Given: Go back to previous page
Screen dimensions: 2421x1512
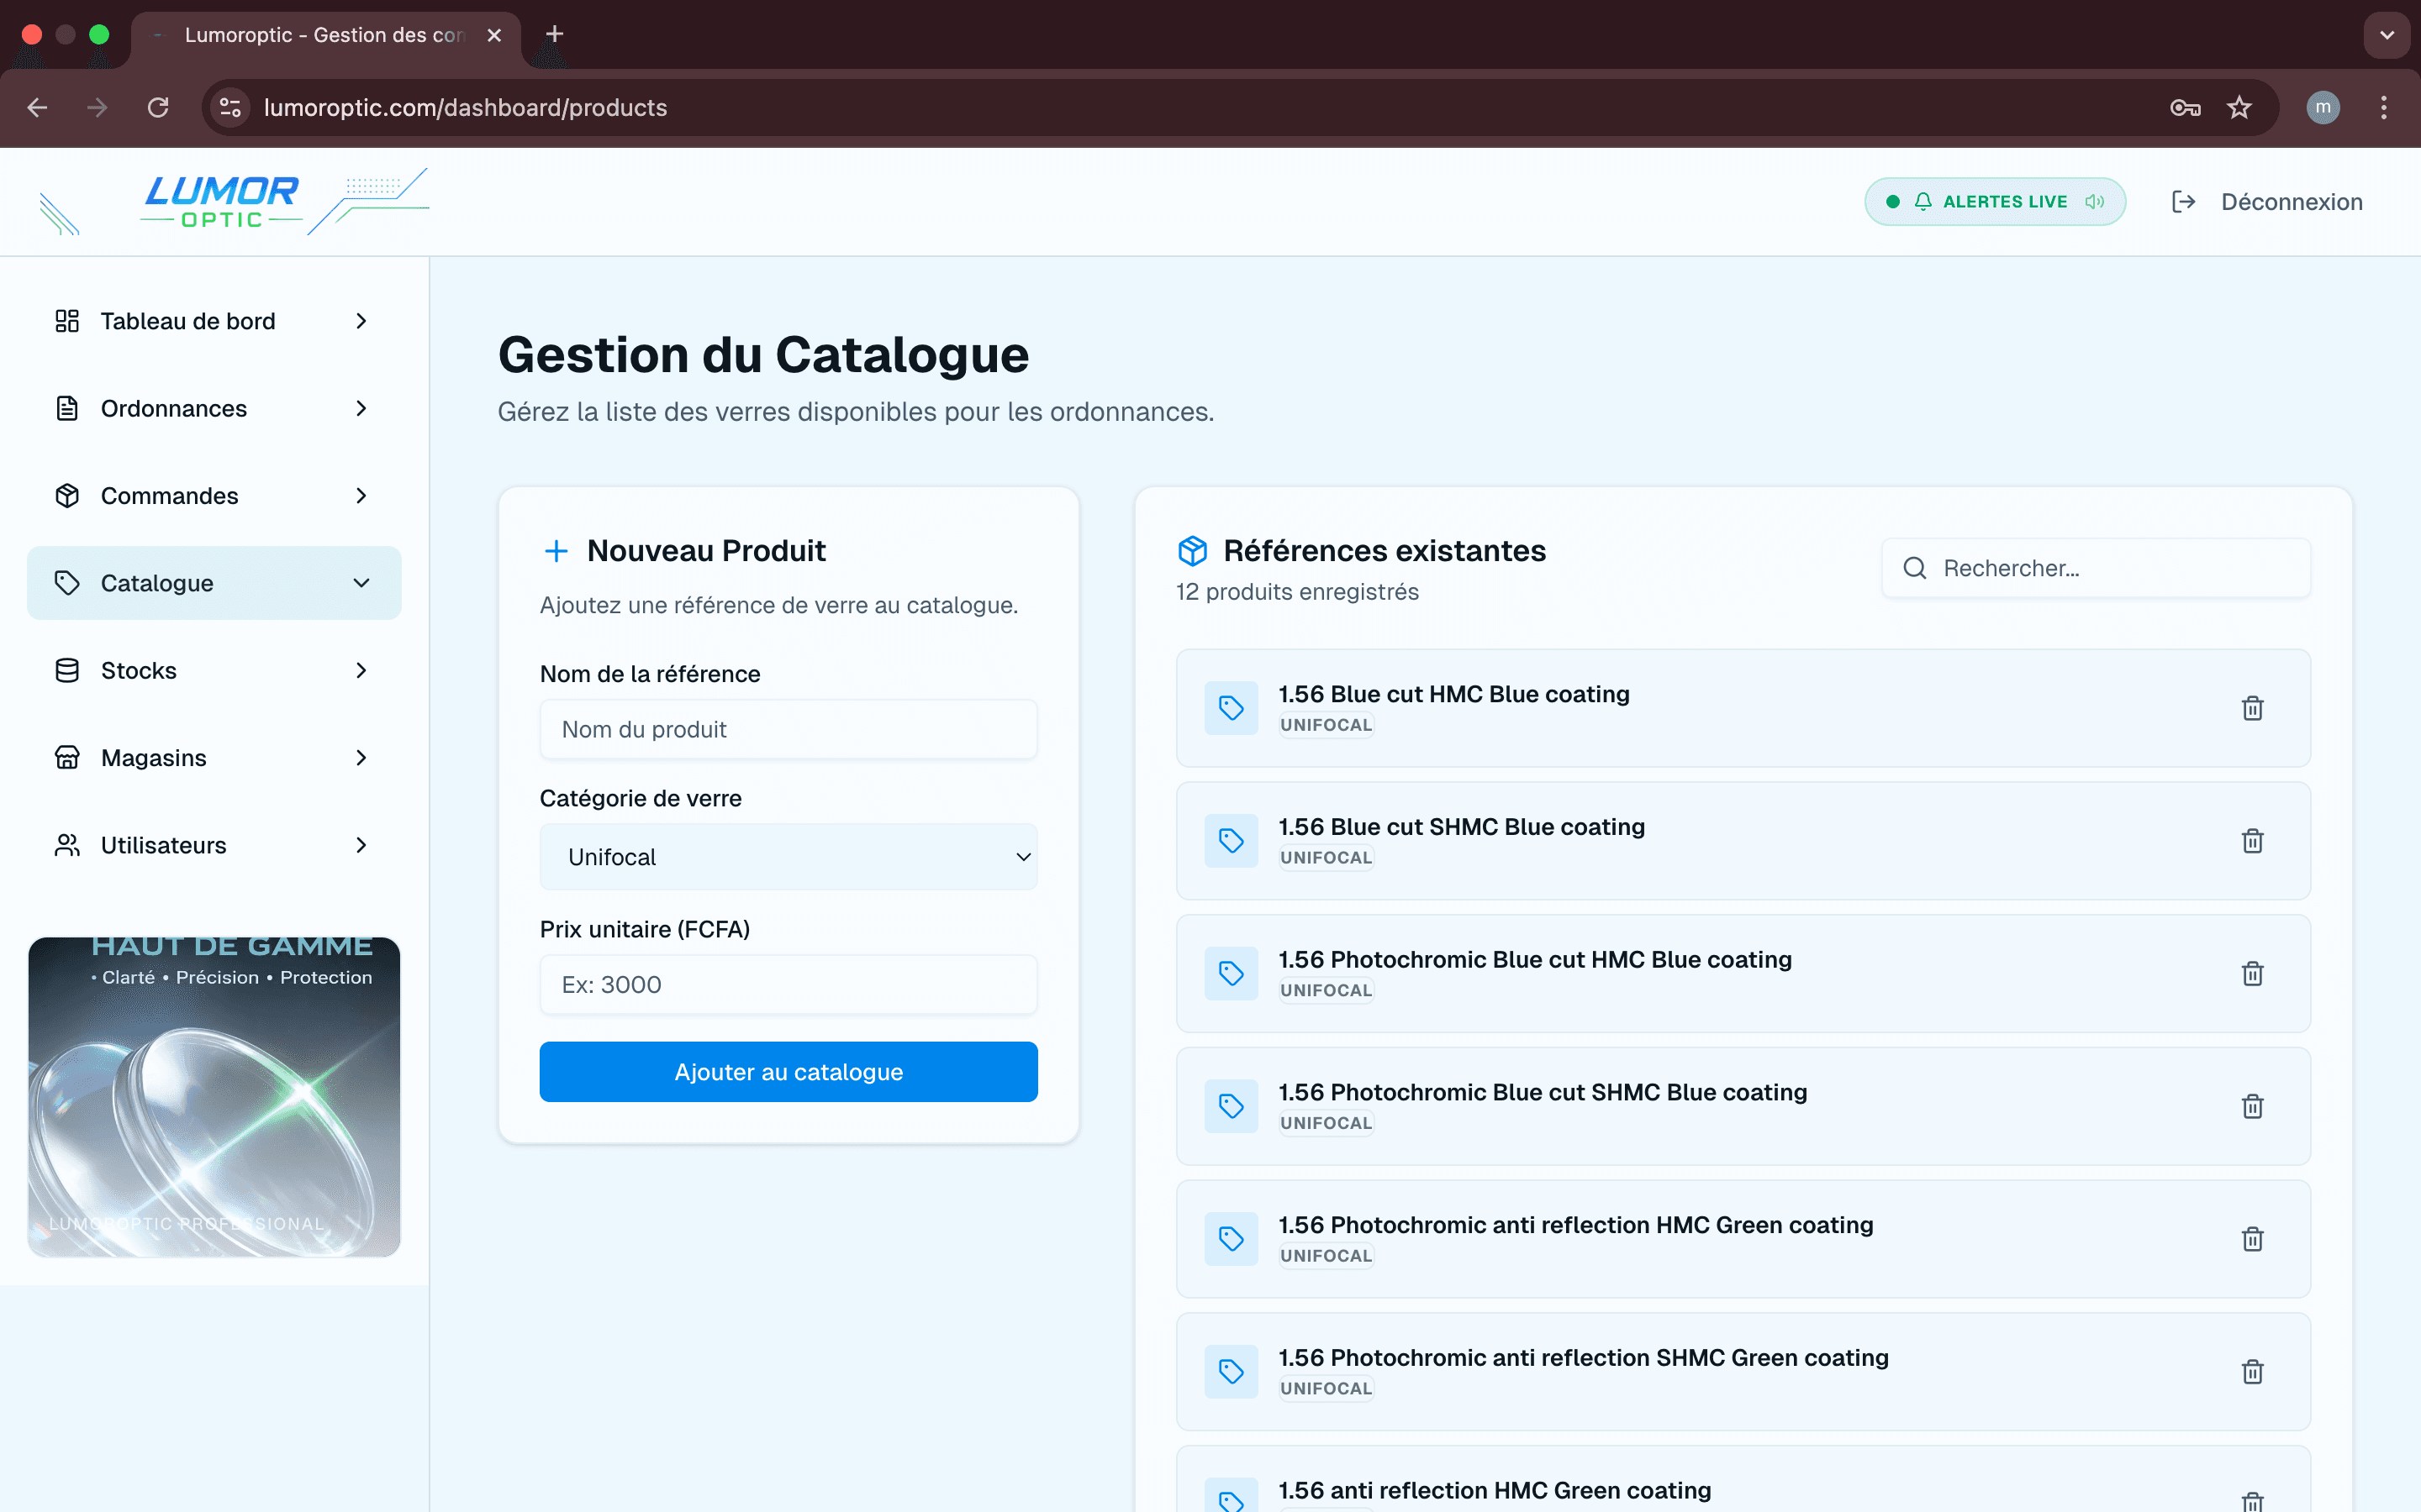Looking at the screenshot, I should click(38, 107).
